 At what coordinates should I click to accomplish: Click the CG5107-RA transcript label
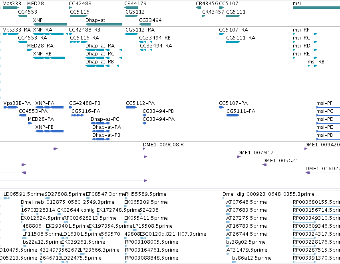(x=233, y=30)
